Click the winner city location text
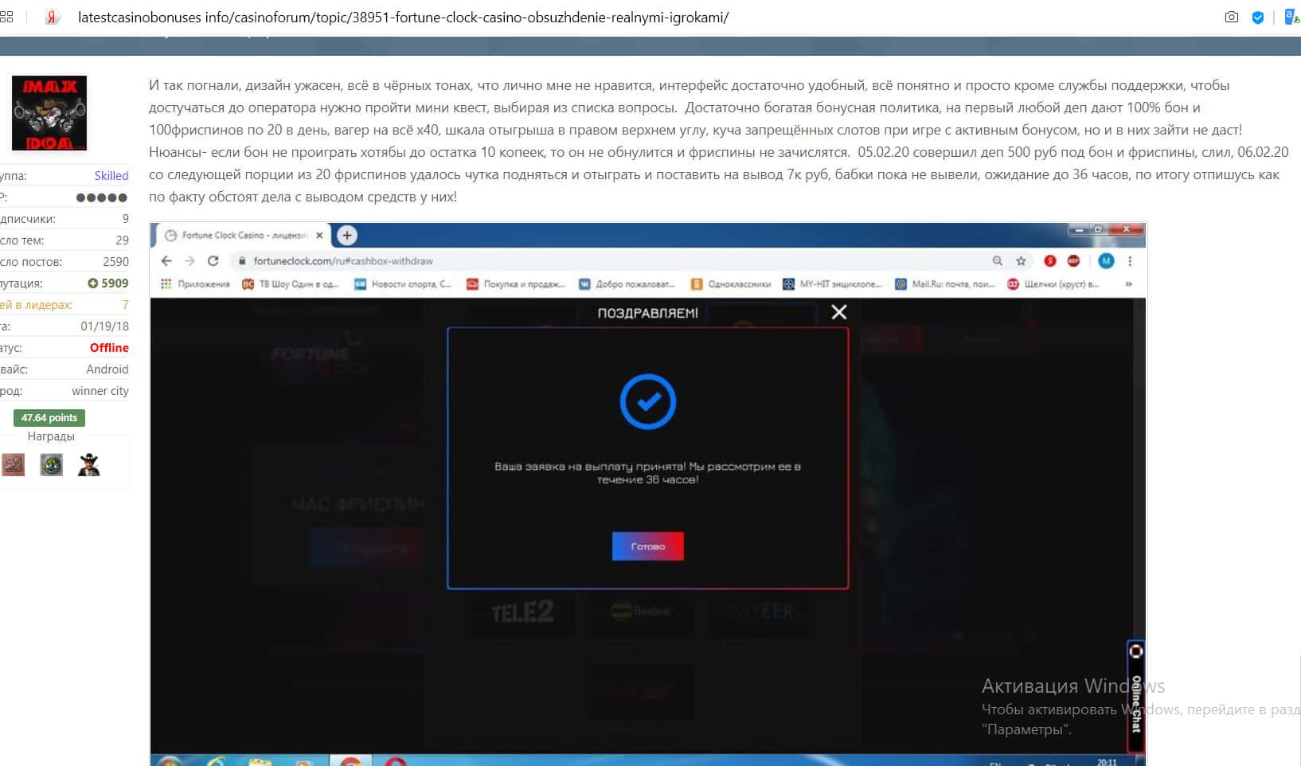The height and width of the screenshot is (766, 1301). [x=100, y=391]
